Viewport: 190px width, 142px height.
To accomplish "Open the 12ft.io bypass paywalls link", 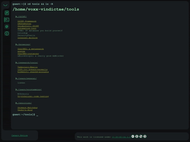I will 32,69.
